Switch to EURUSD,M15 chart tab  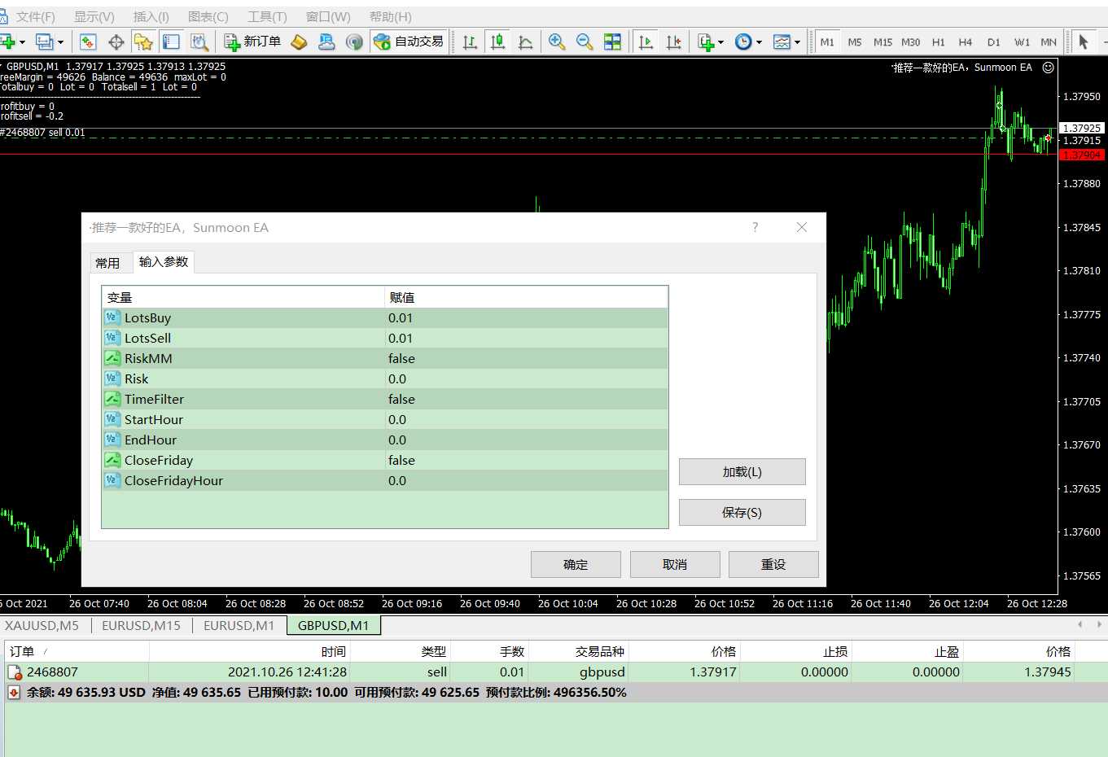pos(141,625)
